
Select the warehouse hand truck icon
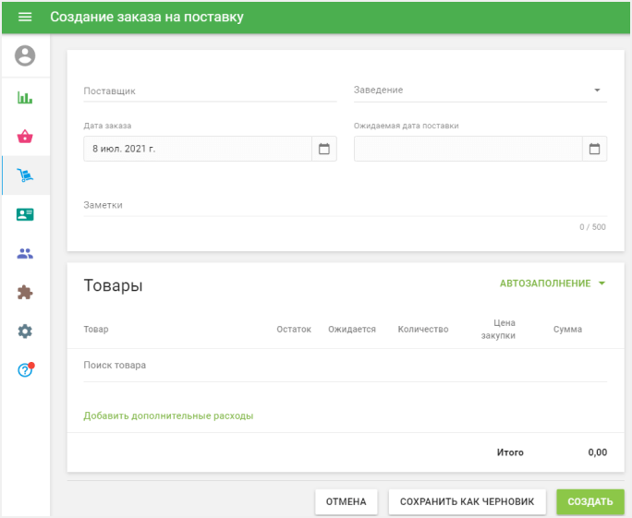[25, 175]
